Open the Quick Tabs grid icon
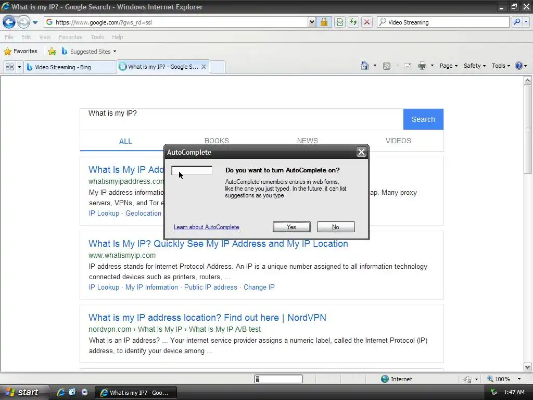 pos(9,67)
